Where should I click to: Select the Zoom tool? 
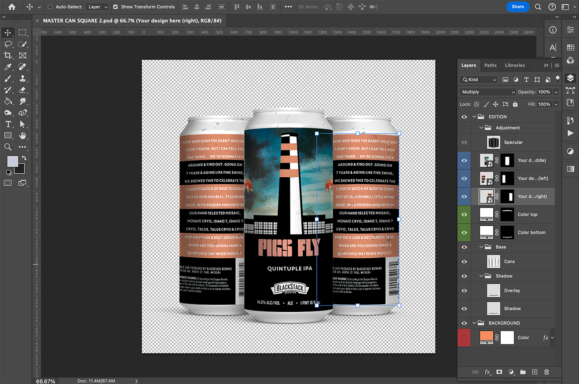[x=8, y=147]
